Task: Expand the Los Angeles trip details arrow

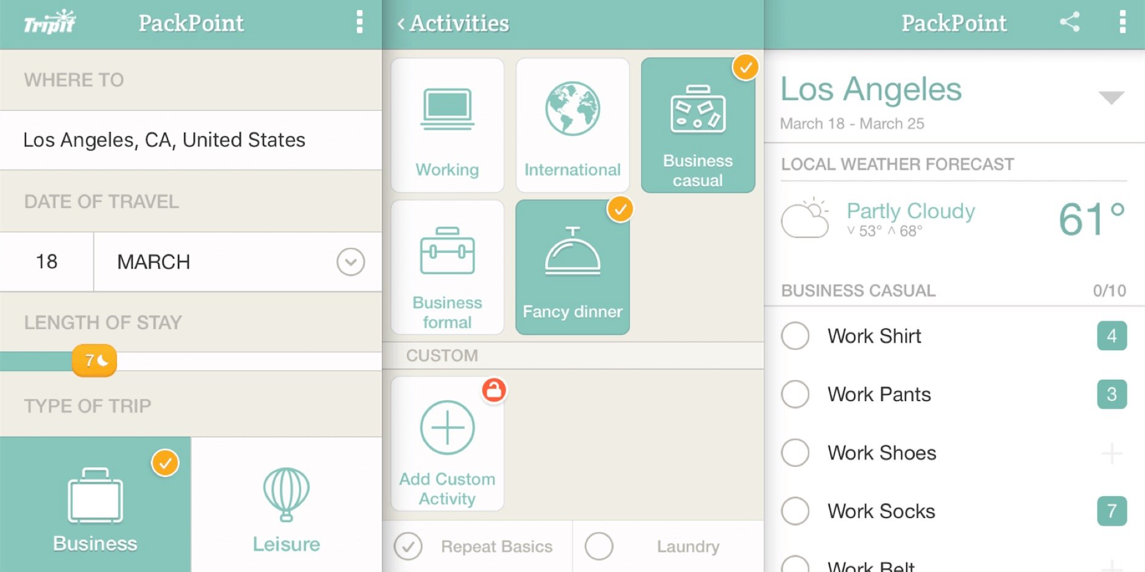Action: pyautogui.click(x=1111, y=97)
